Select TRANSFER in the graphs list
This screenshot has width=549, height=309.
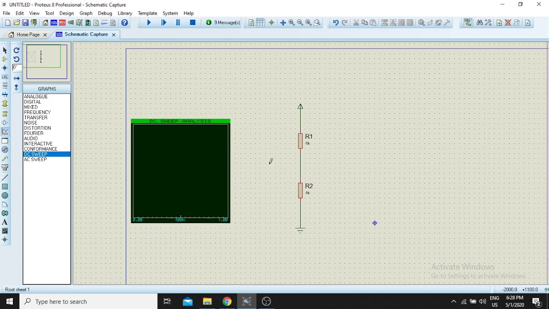[47, 118]
